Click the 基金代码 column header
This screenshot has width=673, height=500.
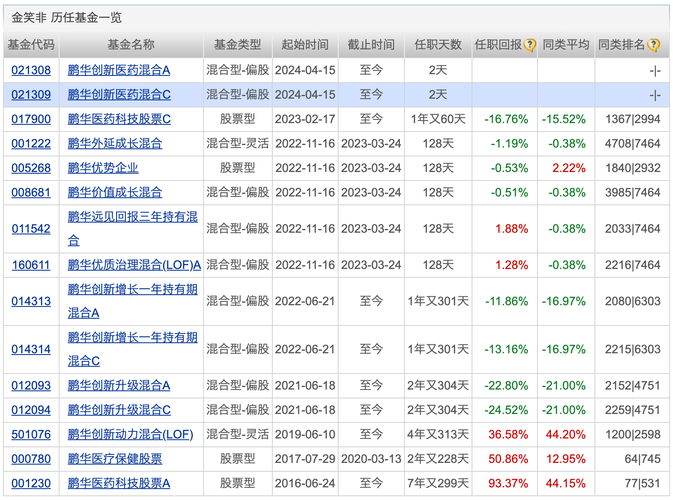pos(31,45)
